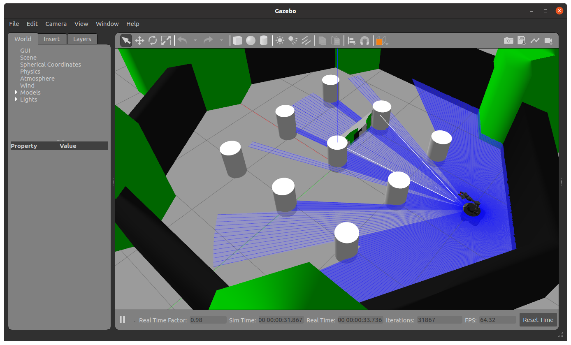Expand the Models tree item
This screenshot has height=345, width=571.
(16, 93)
